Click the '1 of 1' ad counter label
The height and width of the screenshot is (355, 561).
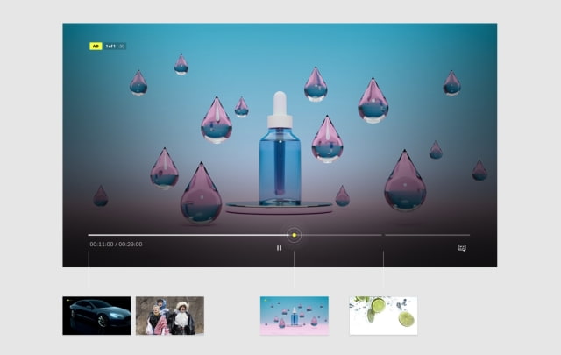pyautogui.click(x=110, y=46)
